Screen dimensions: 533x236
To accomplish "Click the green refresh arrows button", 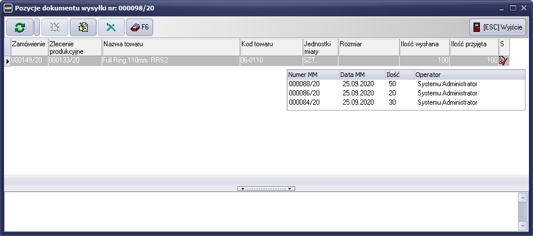I will tap(20, 27).
